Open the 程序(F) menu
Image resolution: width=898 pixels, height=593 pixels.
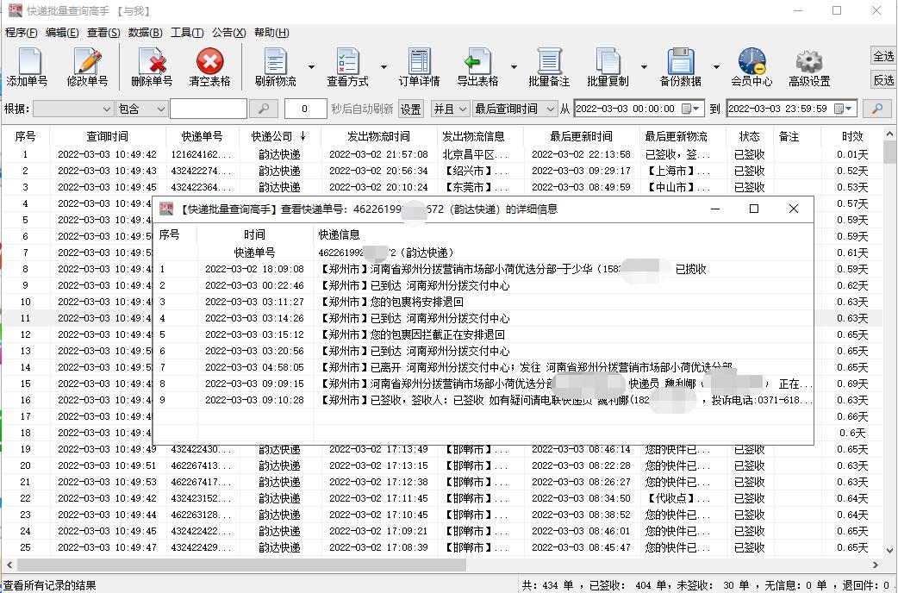tap(22, 33)
